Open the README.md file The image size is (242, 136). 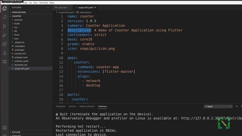21,65
